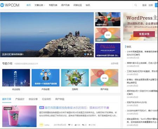The height and width of the screenshot is (129, 158).
Task: Click the blue button cut off at the header edge
Action: tap(156, 5)
